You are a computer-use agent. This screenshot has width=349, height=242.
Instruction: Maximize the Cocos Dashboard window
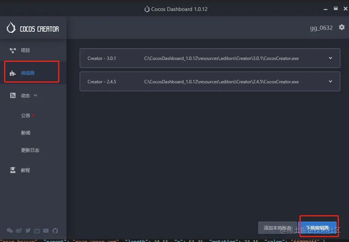click(x=336, y=8)
